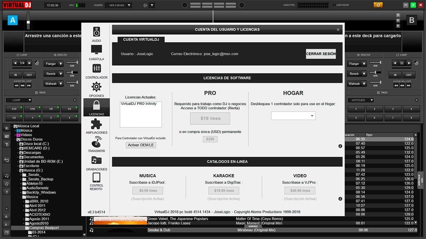
Task: Select the Compras Beatport folder
Action: (x=44, y=228)
